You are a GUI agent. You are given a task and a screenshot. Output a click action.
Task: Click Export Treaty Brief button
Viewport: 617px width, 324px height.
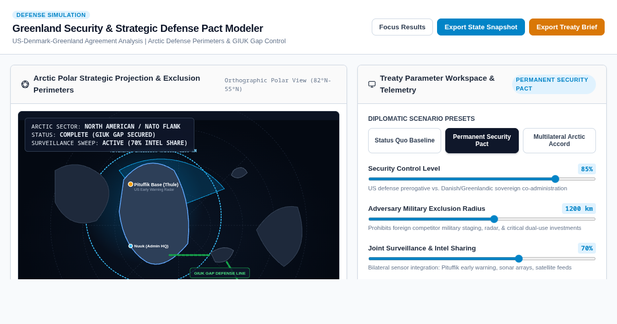(567, 27)
